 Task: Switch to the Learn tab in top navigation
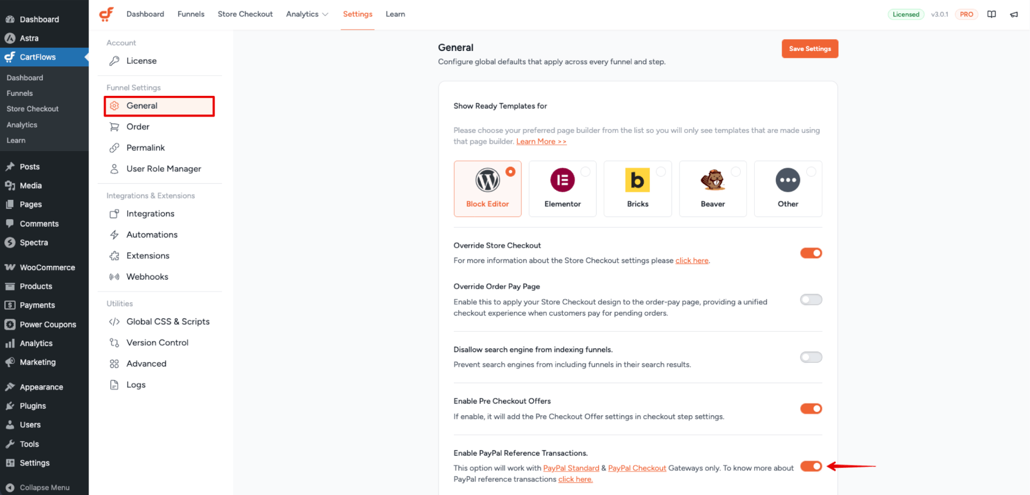(395, 14)
